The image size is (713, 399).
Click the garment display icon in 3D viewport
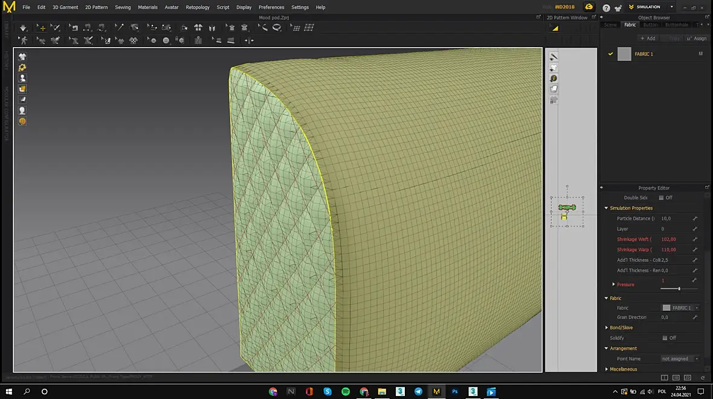tap(22, 56)
